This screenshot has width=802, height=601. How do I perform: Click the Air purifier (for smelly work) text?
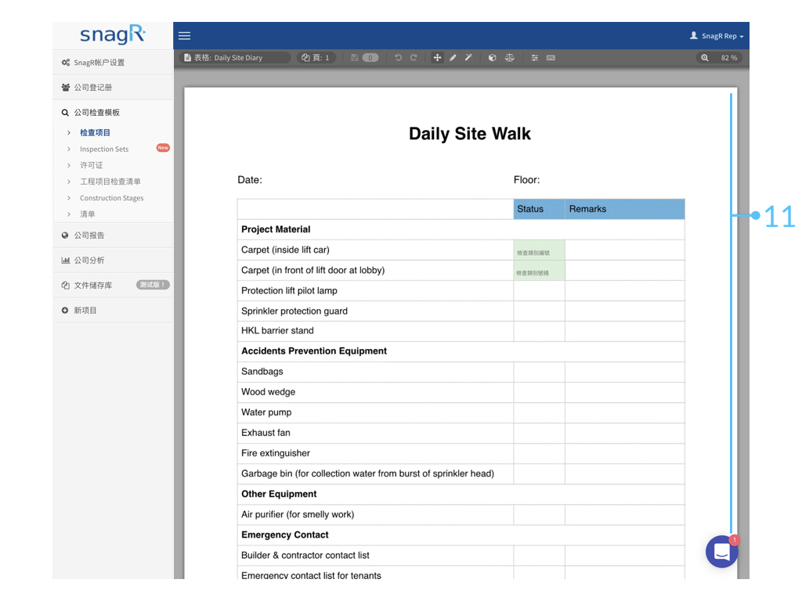click(298, 515)
